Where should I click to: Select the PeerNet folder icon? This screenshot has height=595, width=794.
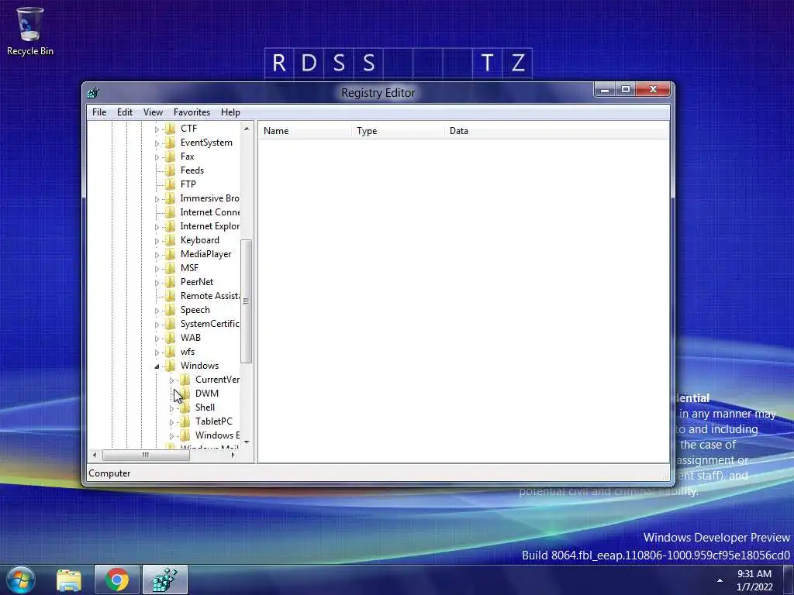171,282
